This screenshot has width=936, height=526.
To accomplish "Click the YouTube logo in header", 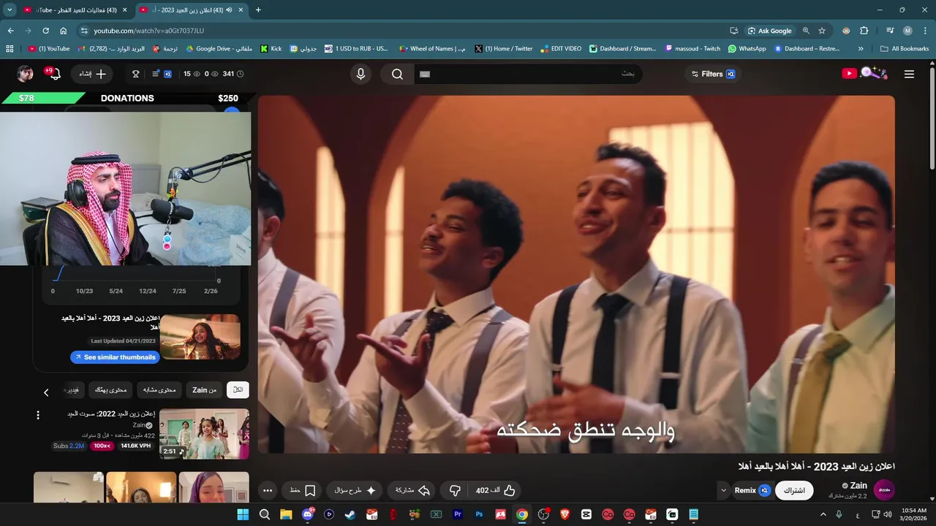I will point(864,73).
